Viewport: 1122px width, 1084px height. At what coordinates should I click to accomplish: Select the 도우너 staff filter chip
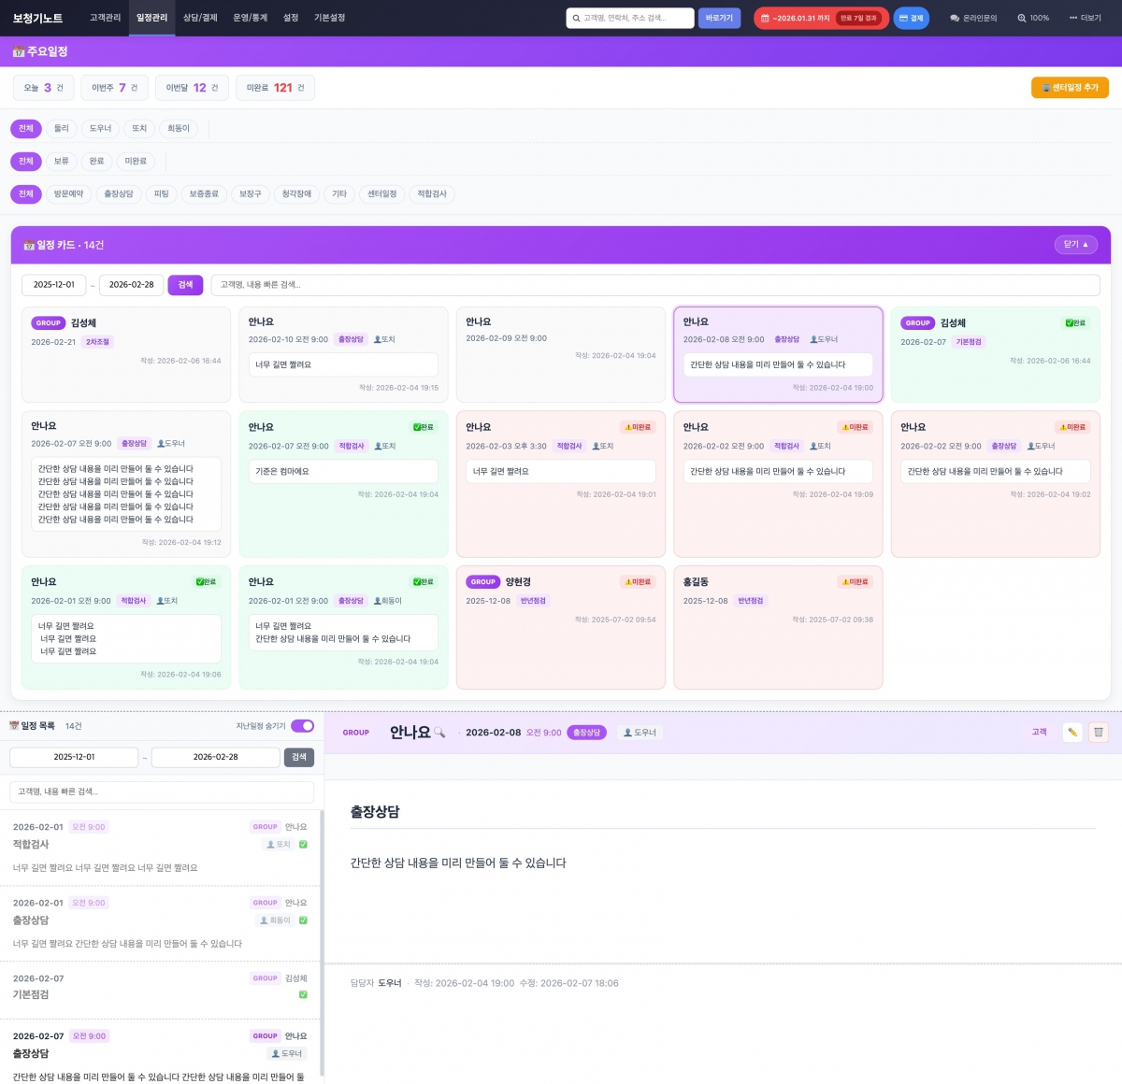(x=100, y=128)
